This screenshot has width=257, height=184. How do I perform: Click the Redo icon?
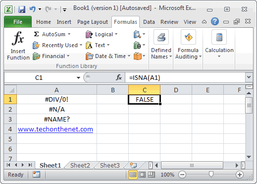pos(48,9)
